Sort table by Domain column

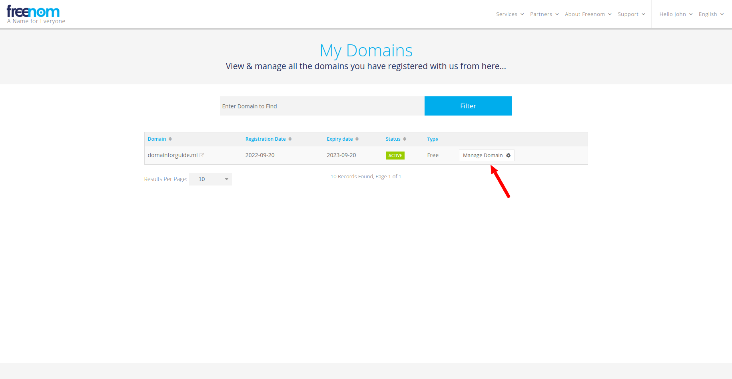[160, 139]
